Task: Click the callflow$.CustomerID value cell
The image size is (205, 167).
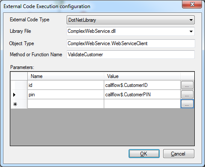Action: pos(142,85)
